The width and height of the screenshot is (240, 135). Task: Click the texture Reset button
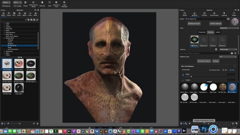pos(216,61)
